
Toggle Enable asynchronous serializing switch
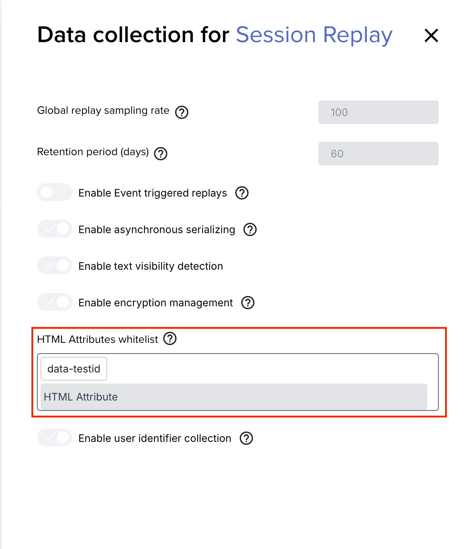click(x=55, y=229)
